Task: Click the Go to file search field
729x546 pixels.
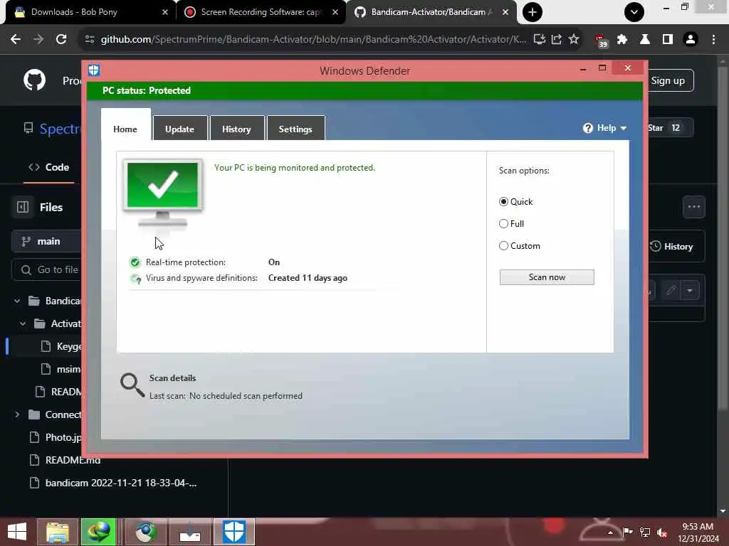Action: tap(46, 269)
